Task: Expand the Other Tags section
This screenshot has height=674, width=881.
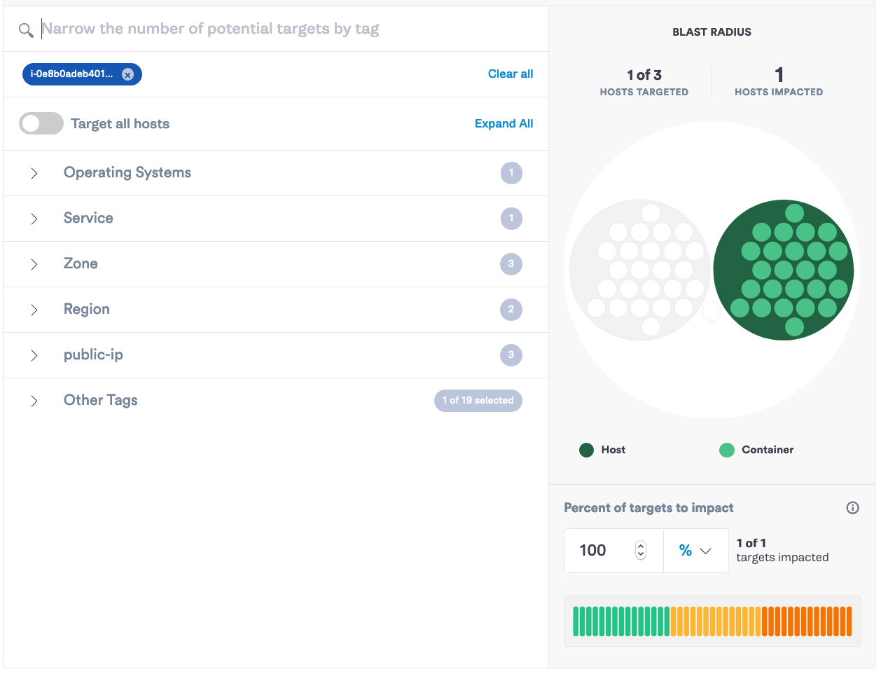Action: pos(34,401)
